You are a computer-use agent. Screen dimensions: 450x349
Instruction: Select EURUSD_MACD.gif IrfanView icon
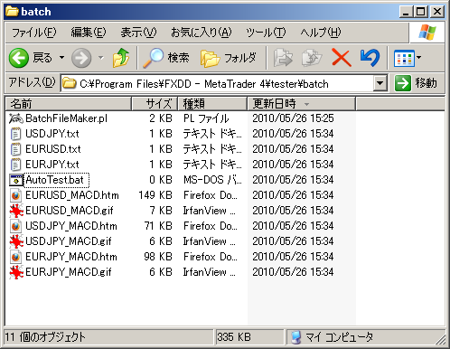pos(16,211)
